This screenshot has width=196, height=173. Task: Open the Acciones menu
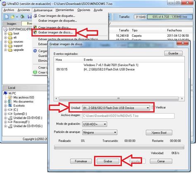tap(24, 10)
